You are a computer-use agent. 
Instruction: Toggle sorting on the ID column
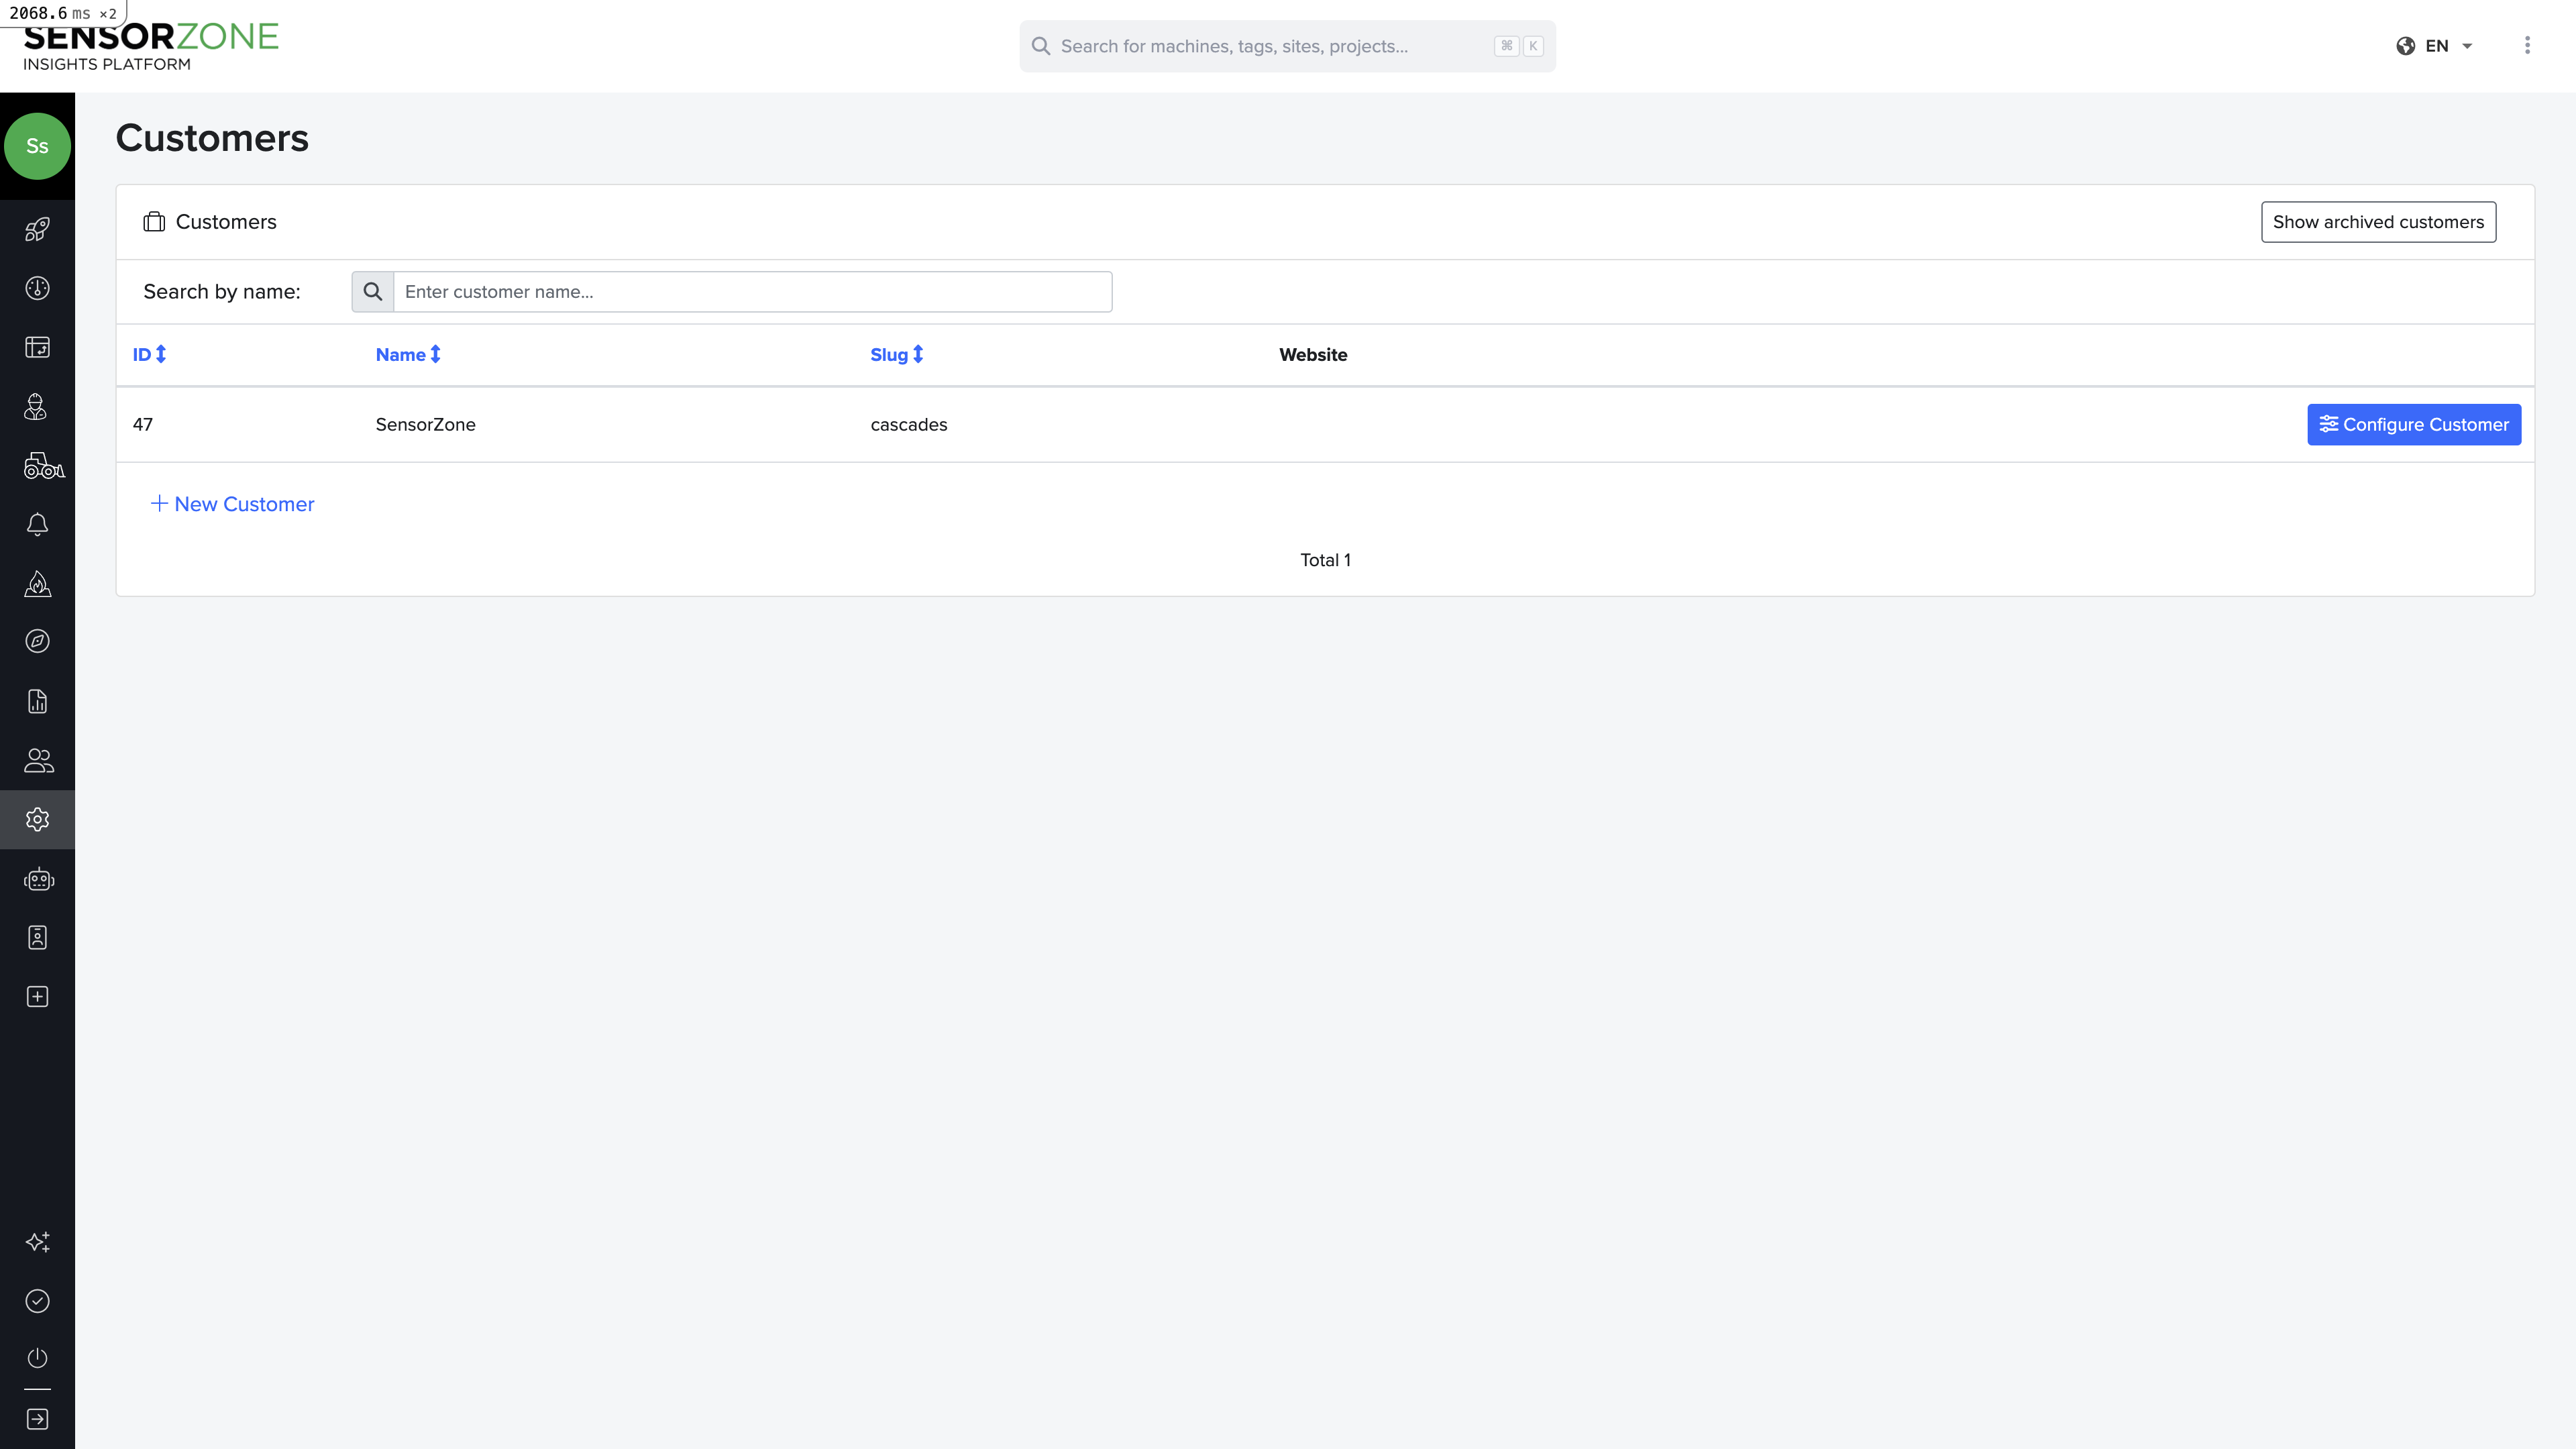[x=149, y=354]
